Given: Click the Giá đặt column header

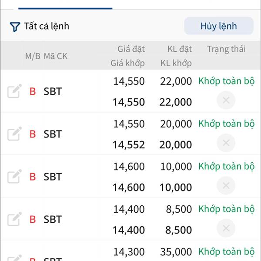Looking at the screenshot, I should 131,49.
